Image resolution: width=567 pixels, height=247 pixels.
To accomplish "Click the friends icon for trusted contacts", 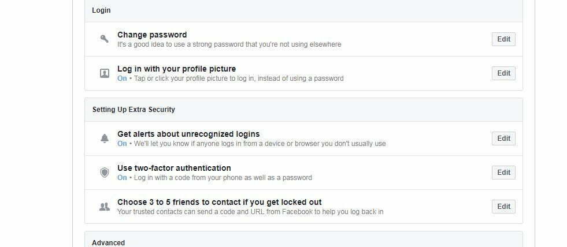I will click(104, 207).
